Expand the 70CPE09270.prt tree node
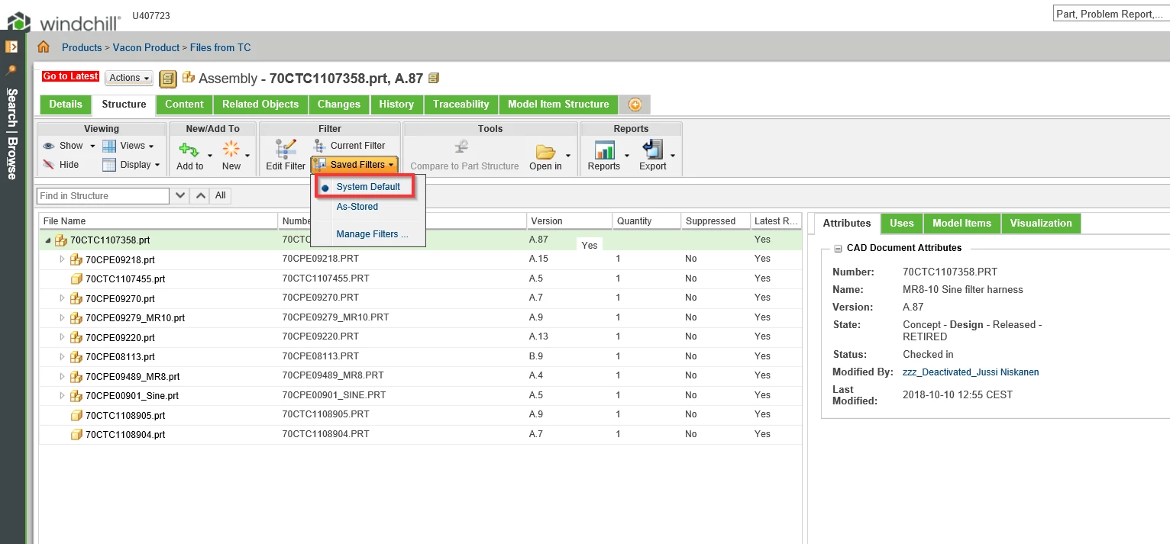Viewport: 1170px width, 544px height. coord(63,298)
